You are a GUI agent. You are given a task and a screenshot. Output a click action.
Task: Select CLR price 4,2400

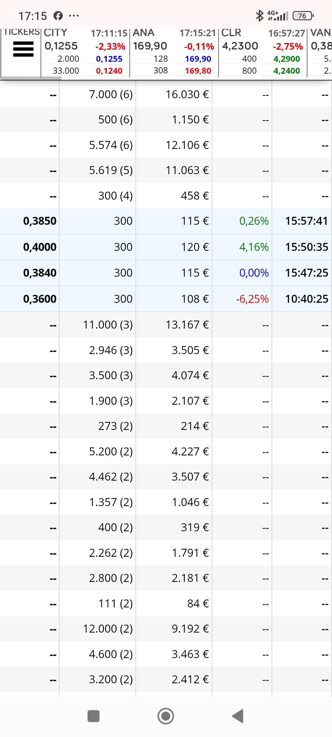(x=287, y=71)
